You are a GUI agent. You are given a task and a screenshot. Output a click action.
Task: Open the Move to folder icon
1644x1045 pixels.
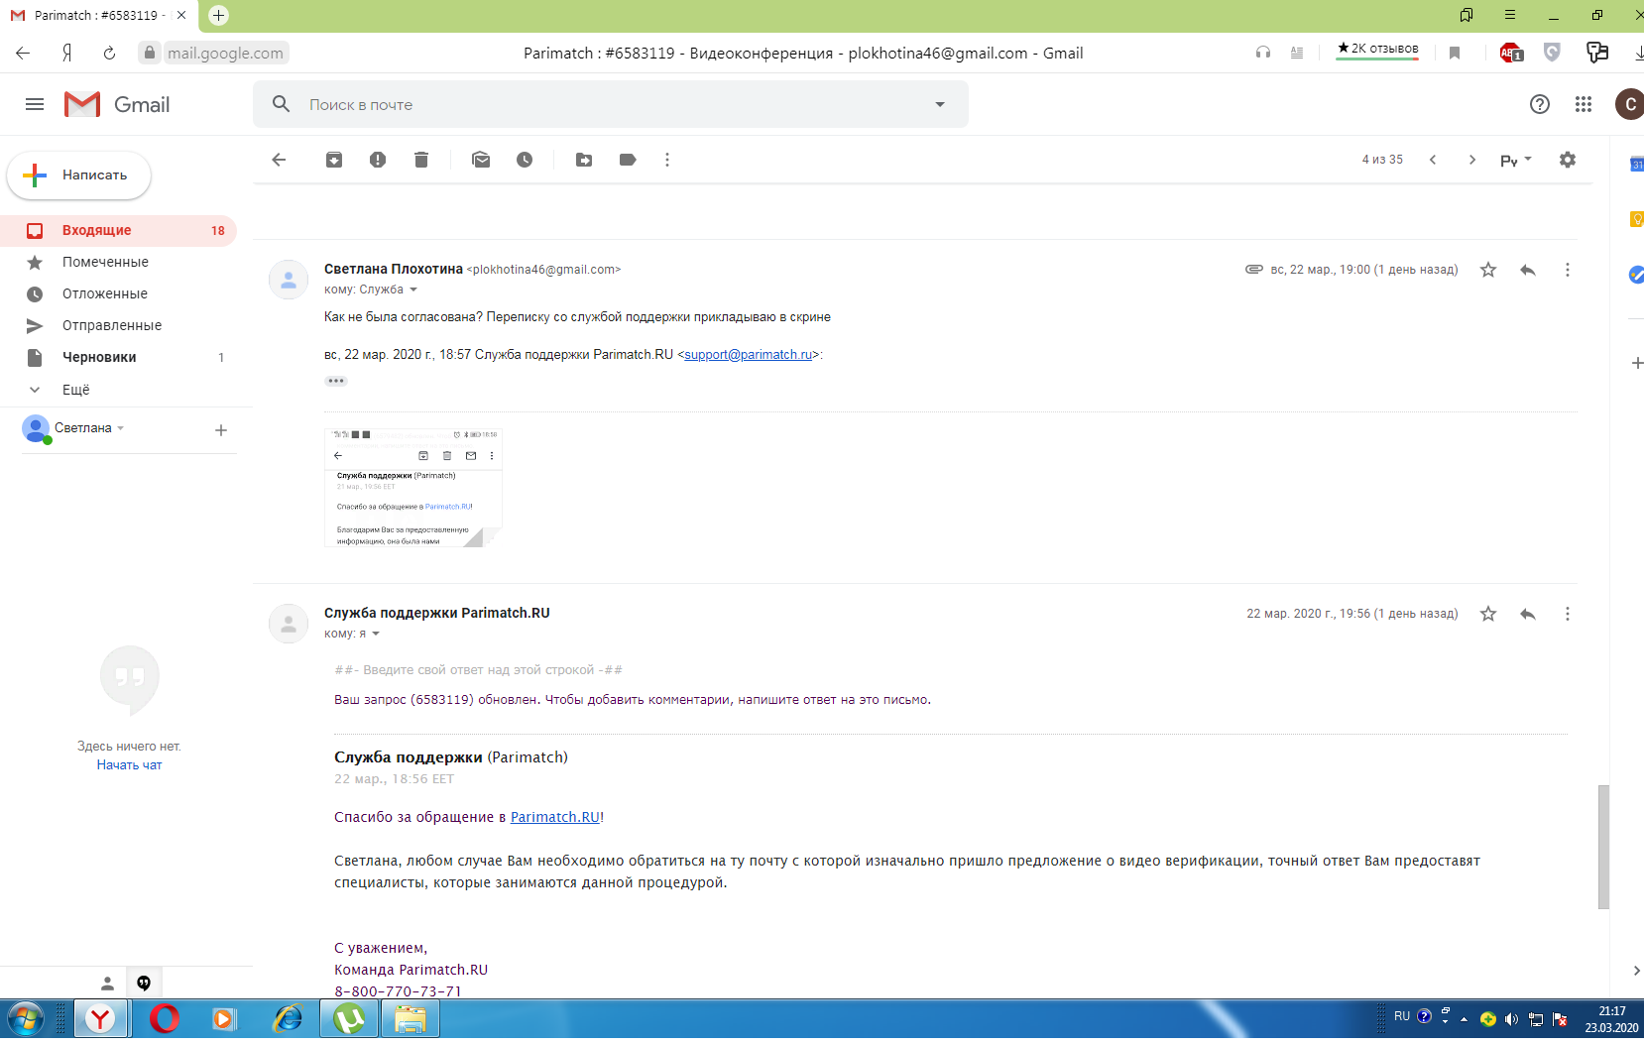(x=584, y=160)
